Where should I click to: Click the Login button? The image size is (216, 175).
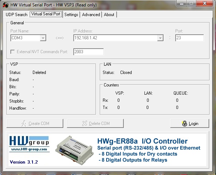point(190,124)
